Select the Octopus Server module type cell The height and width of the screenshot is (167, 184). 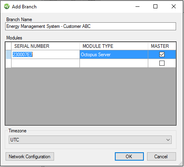[x=114, y=55]
